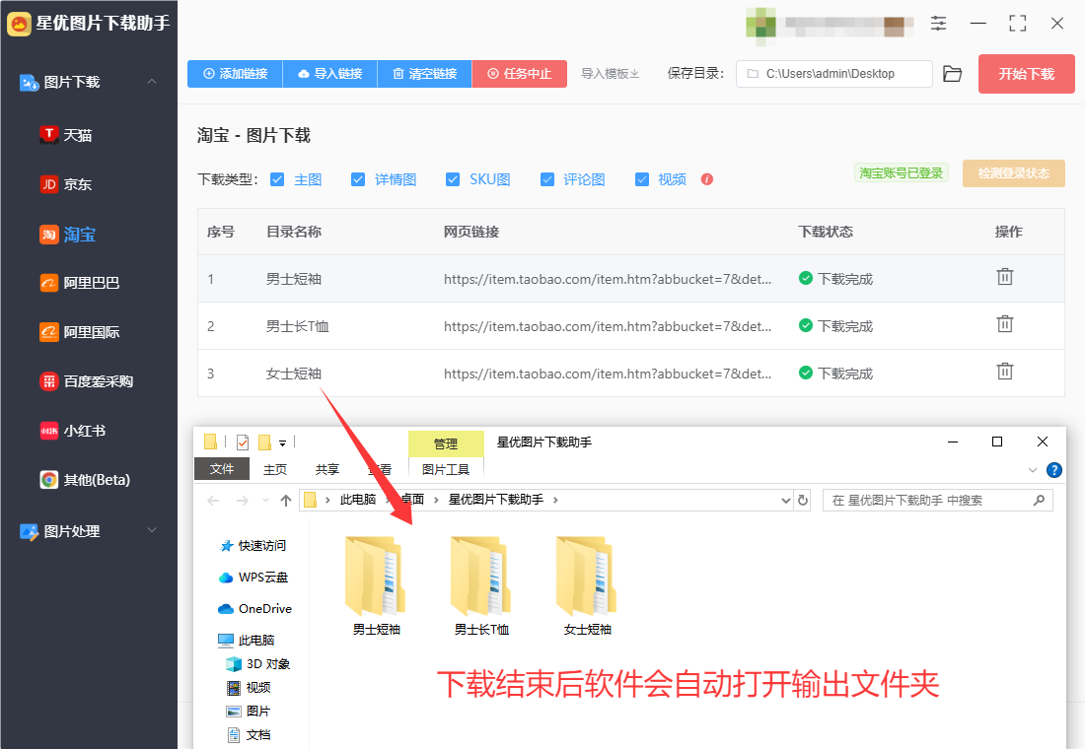Select the JD 京东 sidebar entry
This screenshot has width=1085, height=749.
(66, 184)
